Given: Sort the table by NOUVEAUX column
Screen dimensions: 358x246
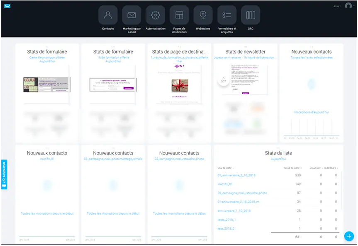Looking at the screenshot, I should 316,168.
